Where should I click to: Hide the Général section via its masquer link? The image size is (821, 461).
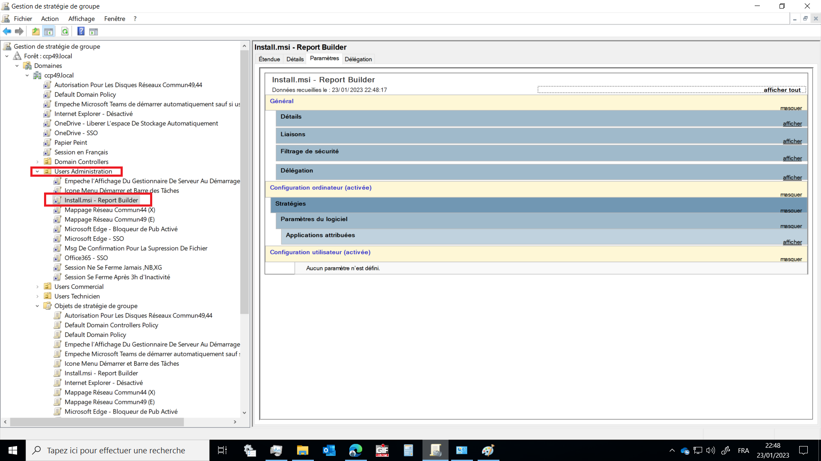pyautogui.click(x=791, y=108)
